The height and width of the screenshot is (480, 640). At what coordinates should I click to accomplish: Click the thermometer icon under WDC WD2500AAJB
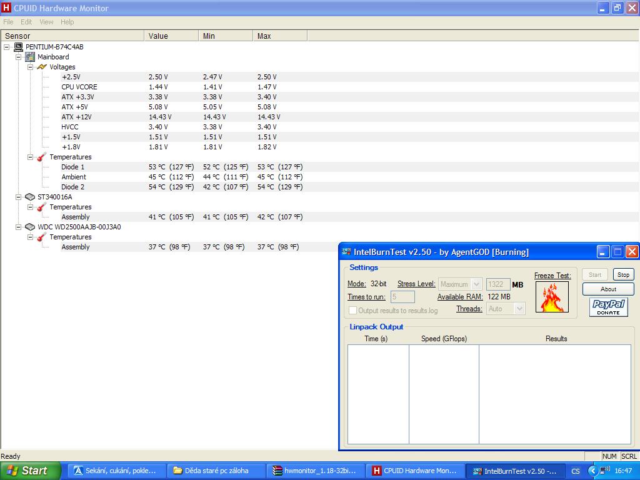click(x=42, y=237)
